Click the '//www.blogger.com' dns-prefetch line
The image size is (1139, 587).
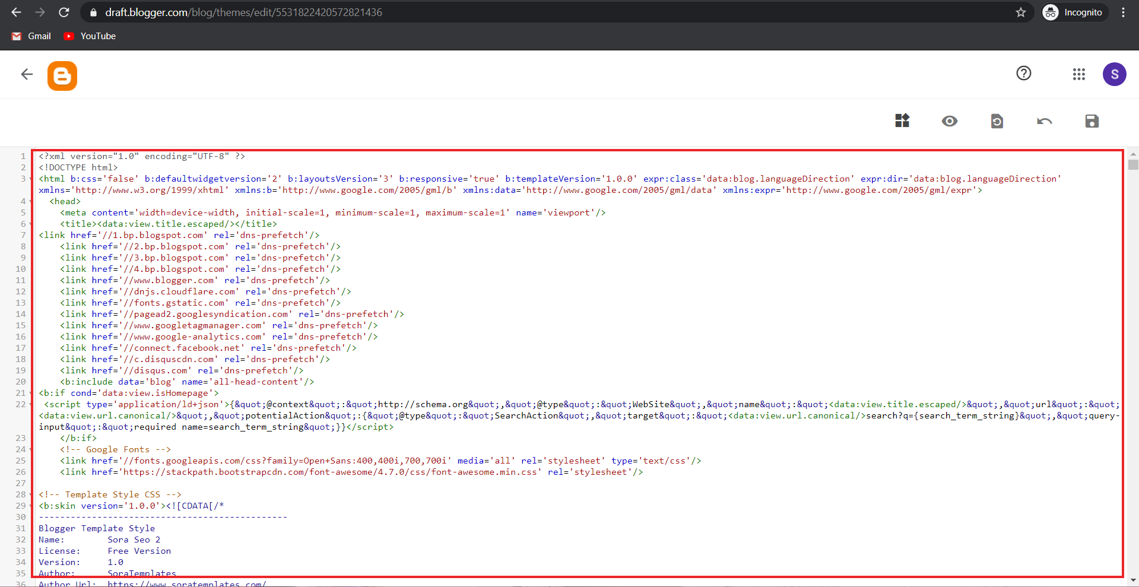[x=195, y=280]
